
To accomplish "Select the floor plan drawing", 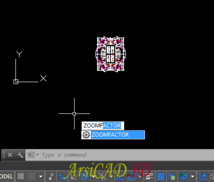I will pyautogui.click(x=110, y=54).
